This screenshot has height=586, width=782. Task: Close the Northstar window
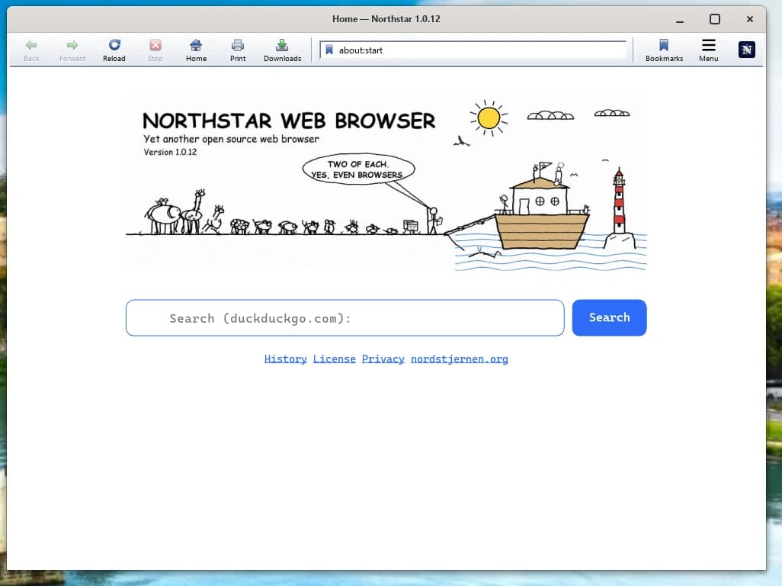pyautogui.click(x=749, y=19)
